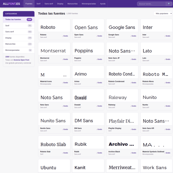The width and height of the screenshot is (173, 173).
Task: Open the Monoespaciadas nav tab
Action: point(89,4)
